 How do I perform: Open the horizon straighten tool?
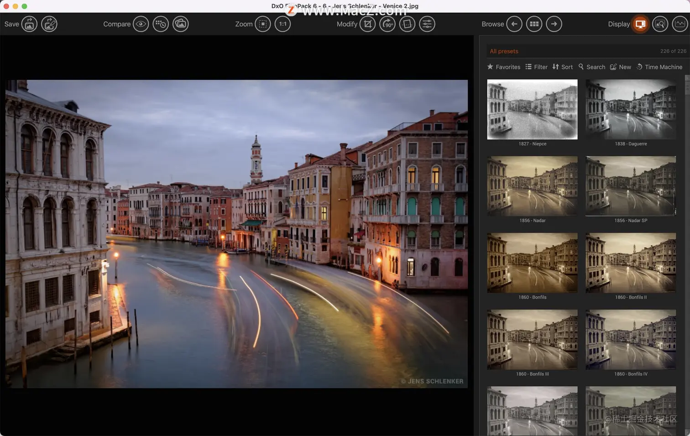[407, 24]
